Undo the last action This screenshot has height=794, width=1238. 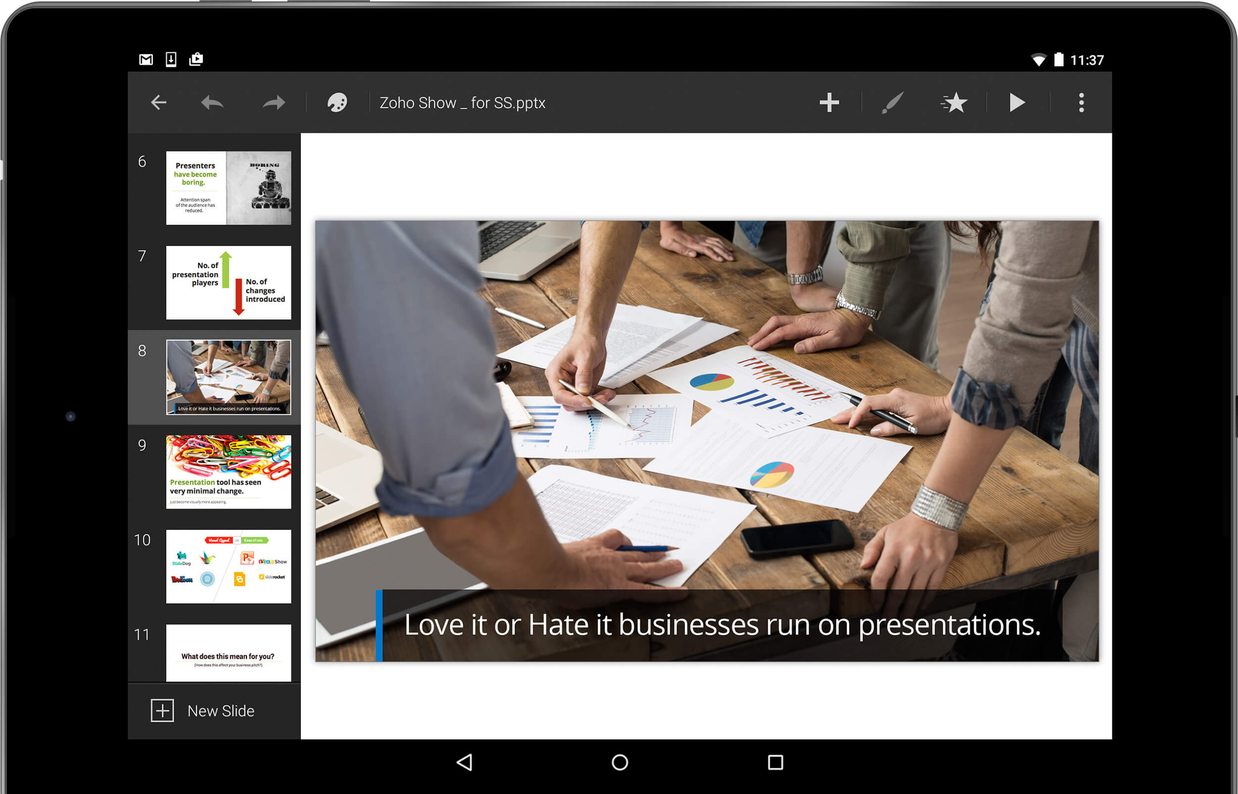tap(212, 103)
